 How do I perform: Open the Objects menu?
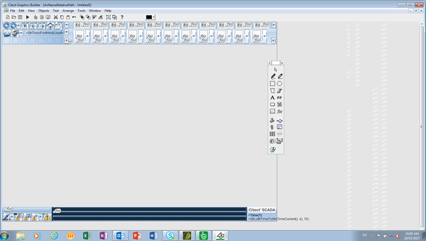pos(43,11)
